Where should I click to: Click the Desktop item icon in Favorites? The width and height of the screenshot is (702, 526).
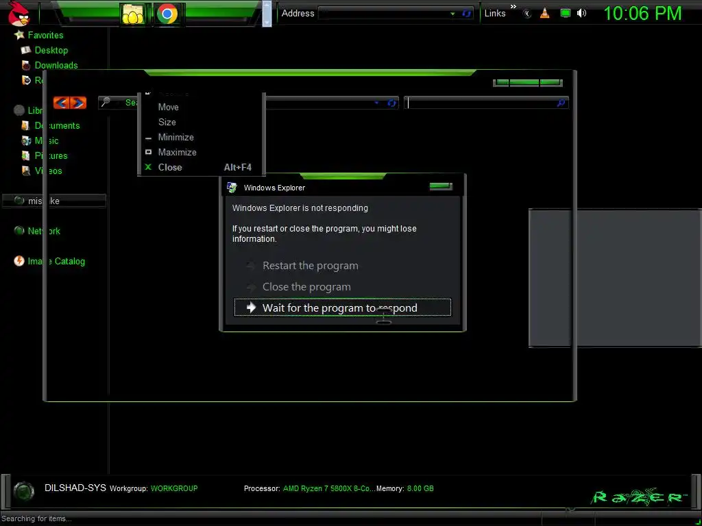pyautogui.click(x=26, y=50)
